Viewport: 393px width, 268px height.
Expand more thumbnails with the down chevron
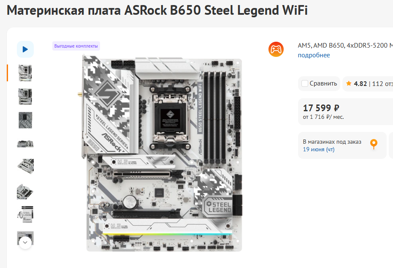pos(25,242)
